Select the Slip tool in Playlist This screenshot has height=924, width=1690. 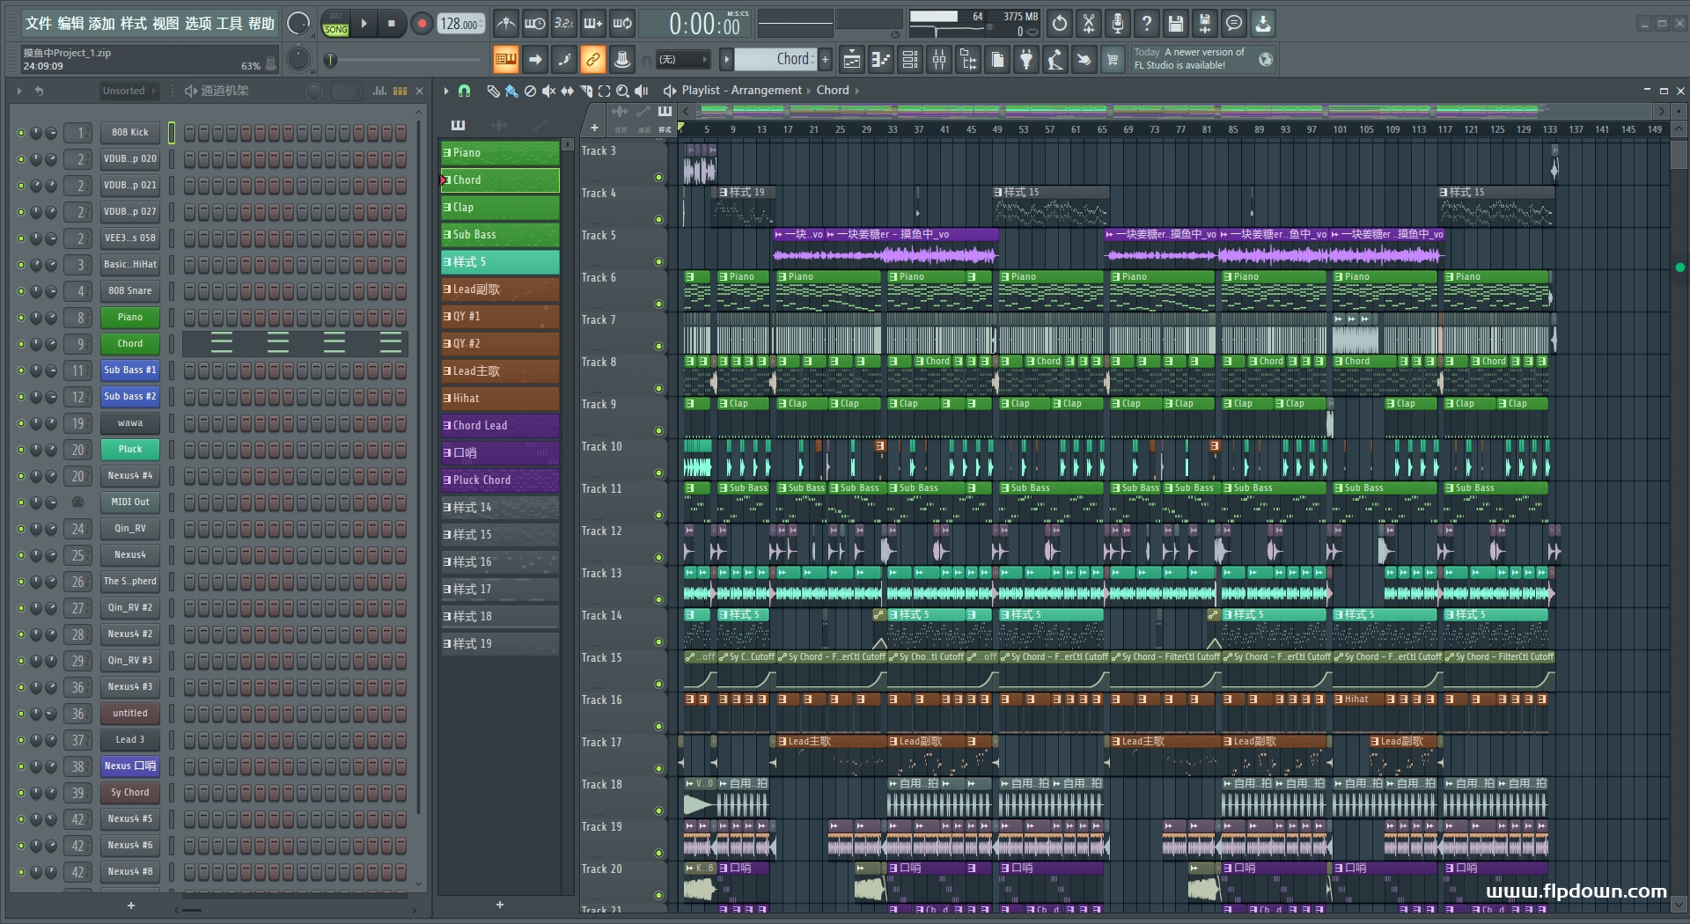pos(567,91)
